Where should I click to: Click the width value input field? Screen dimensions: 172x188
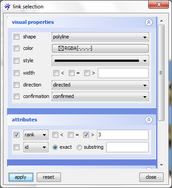pos(123,73)
